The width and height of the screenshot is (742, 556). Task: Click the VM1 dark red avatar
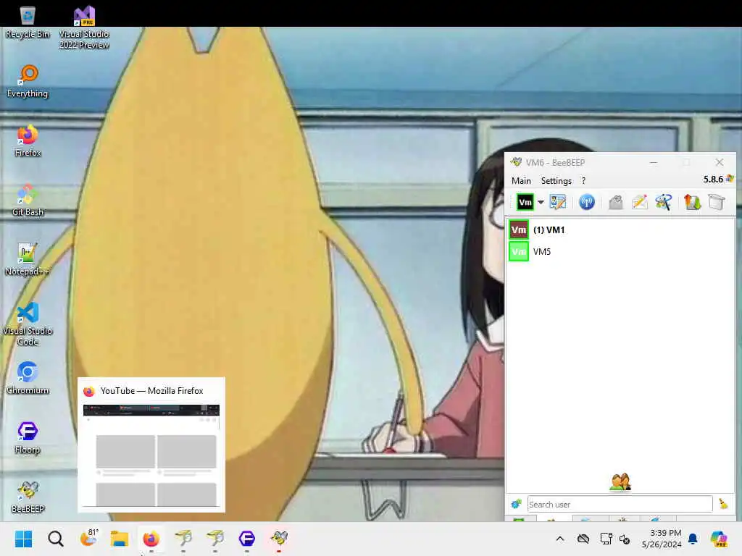519,229
